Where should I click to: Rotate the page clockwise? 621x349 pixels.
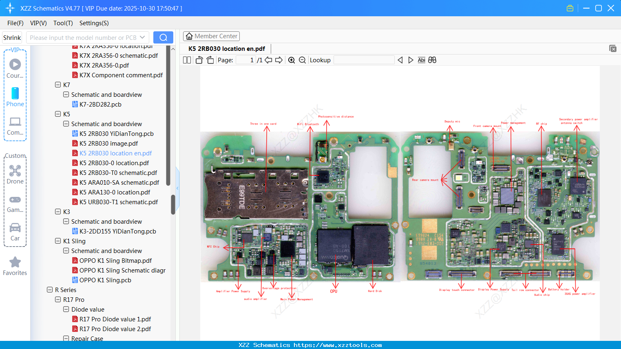point(210,60)
